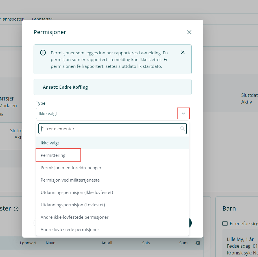The width and height of the screenshot is (258, 257).
Task: Pick Utdanningspermisjon (Ikke lovfestet)
Action: coord(77,192)
